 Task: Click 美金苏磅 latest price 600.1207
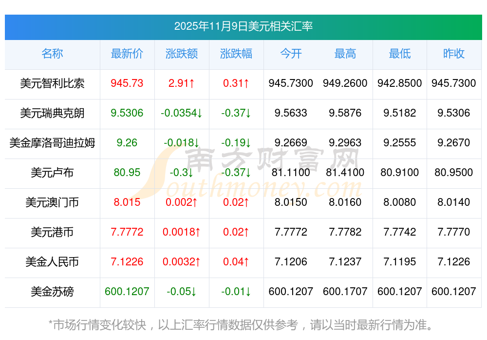(x=127, y=292)
